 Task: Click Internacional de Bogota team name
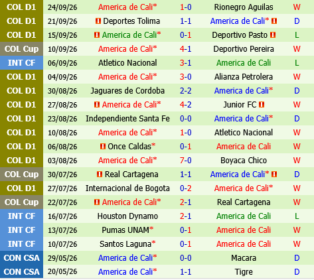127,188
